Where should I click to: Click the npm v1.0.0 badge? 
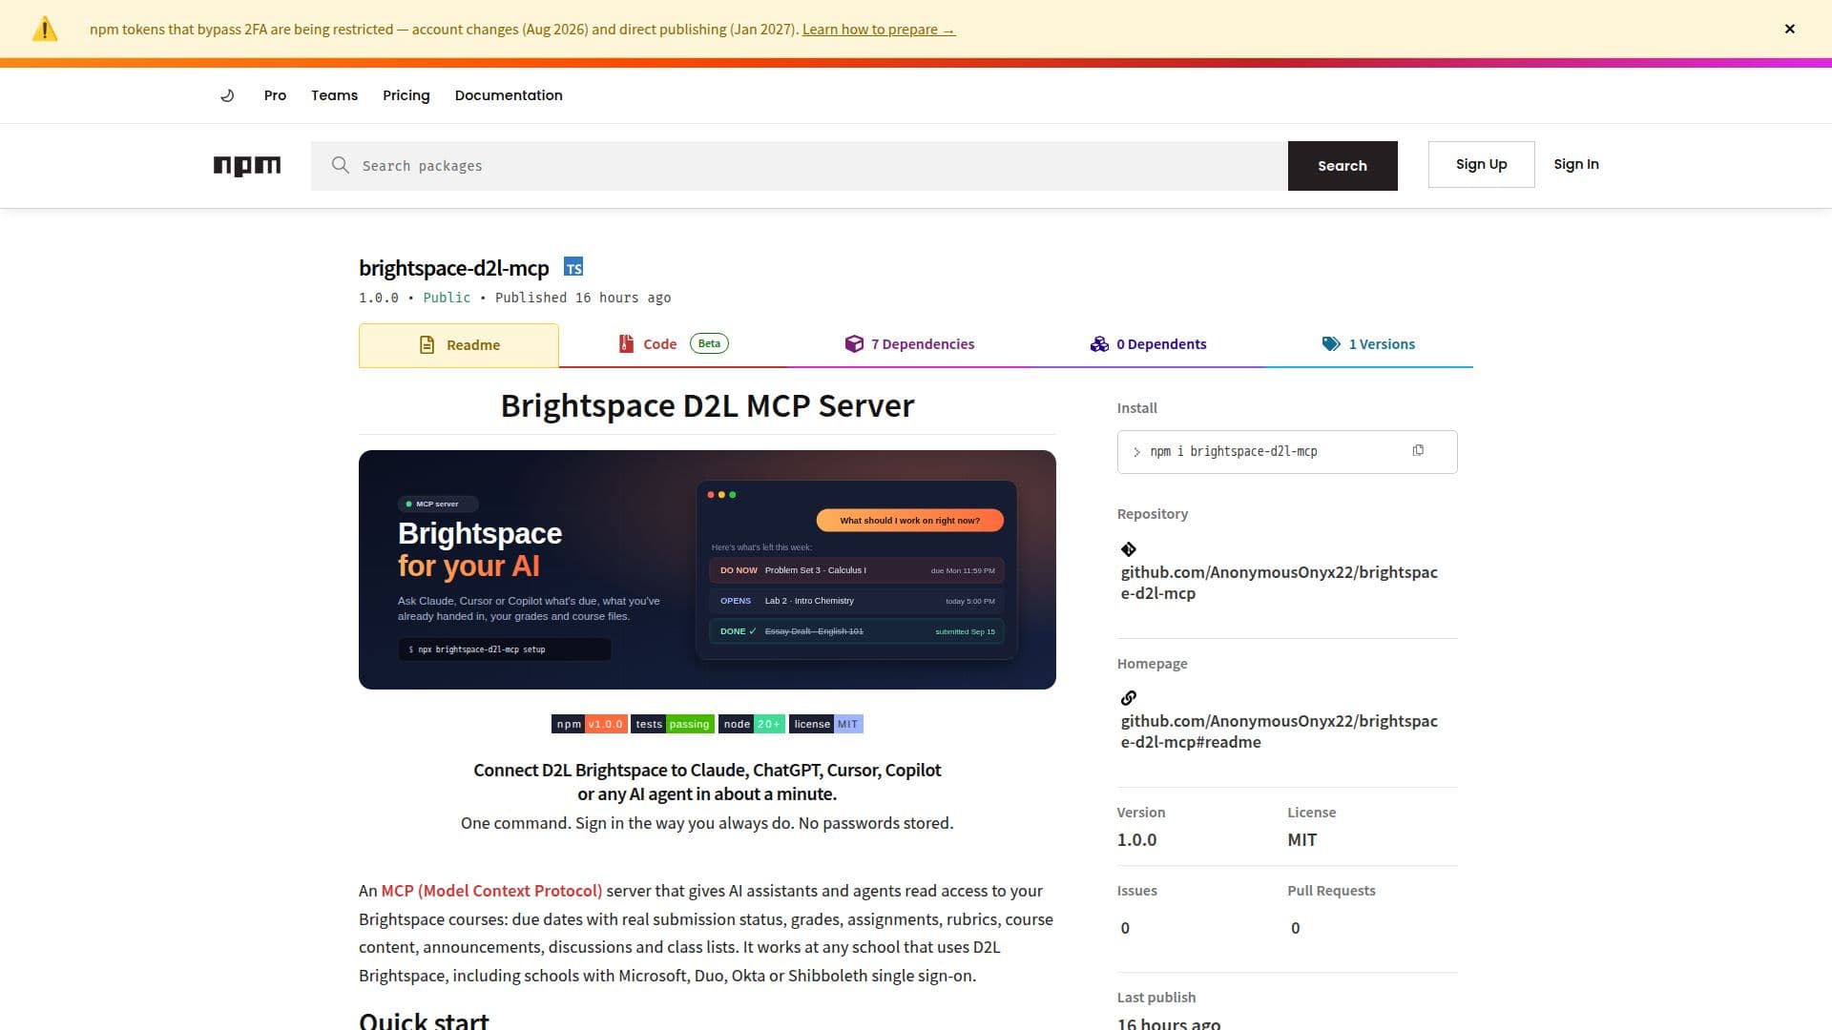pyautogui.click(x=589, y=724)
